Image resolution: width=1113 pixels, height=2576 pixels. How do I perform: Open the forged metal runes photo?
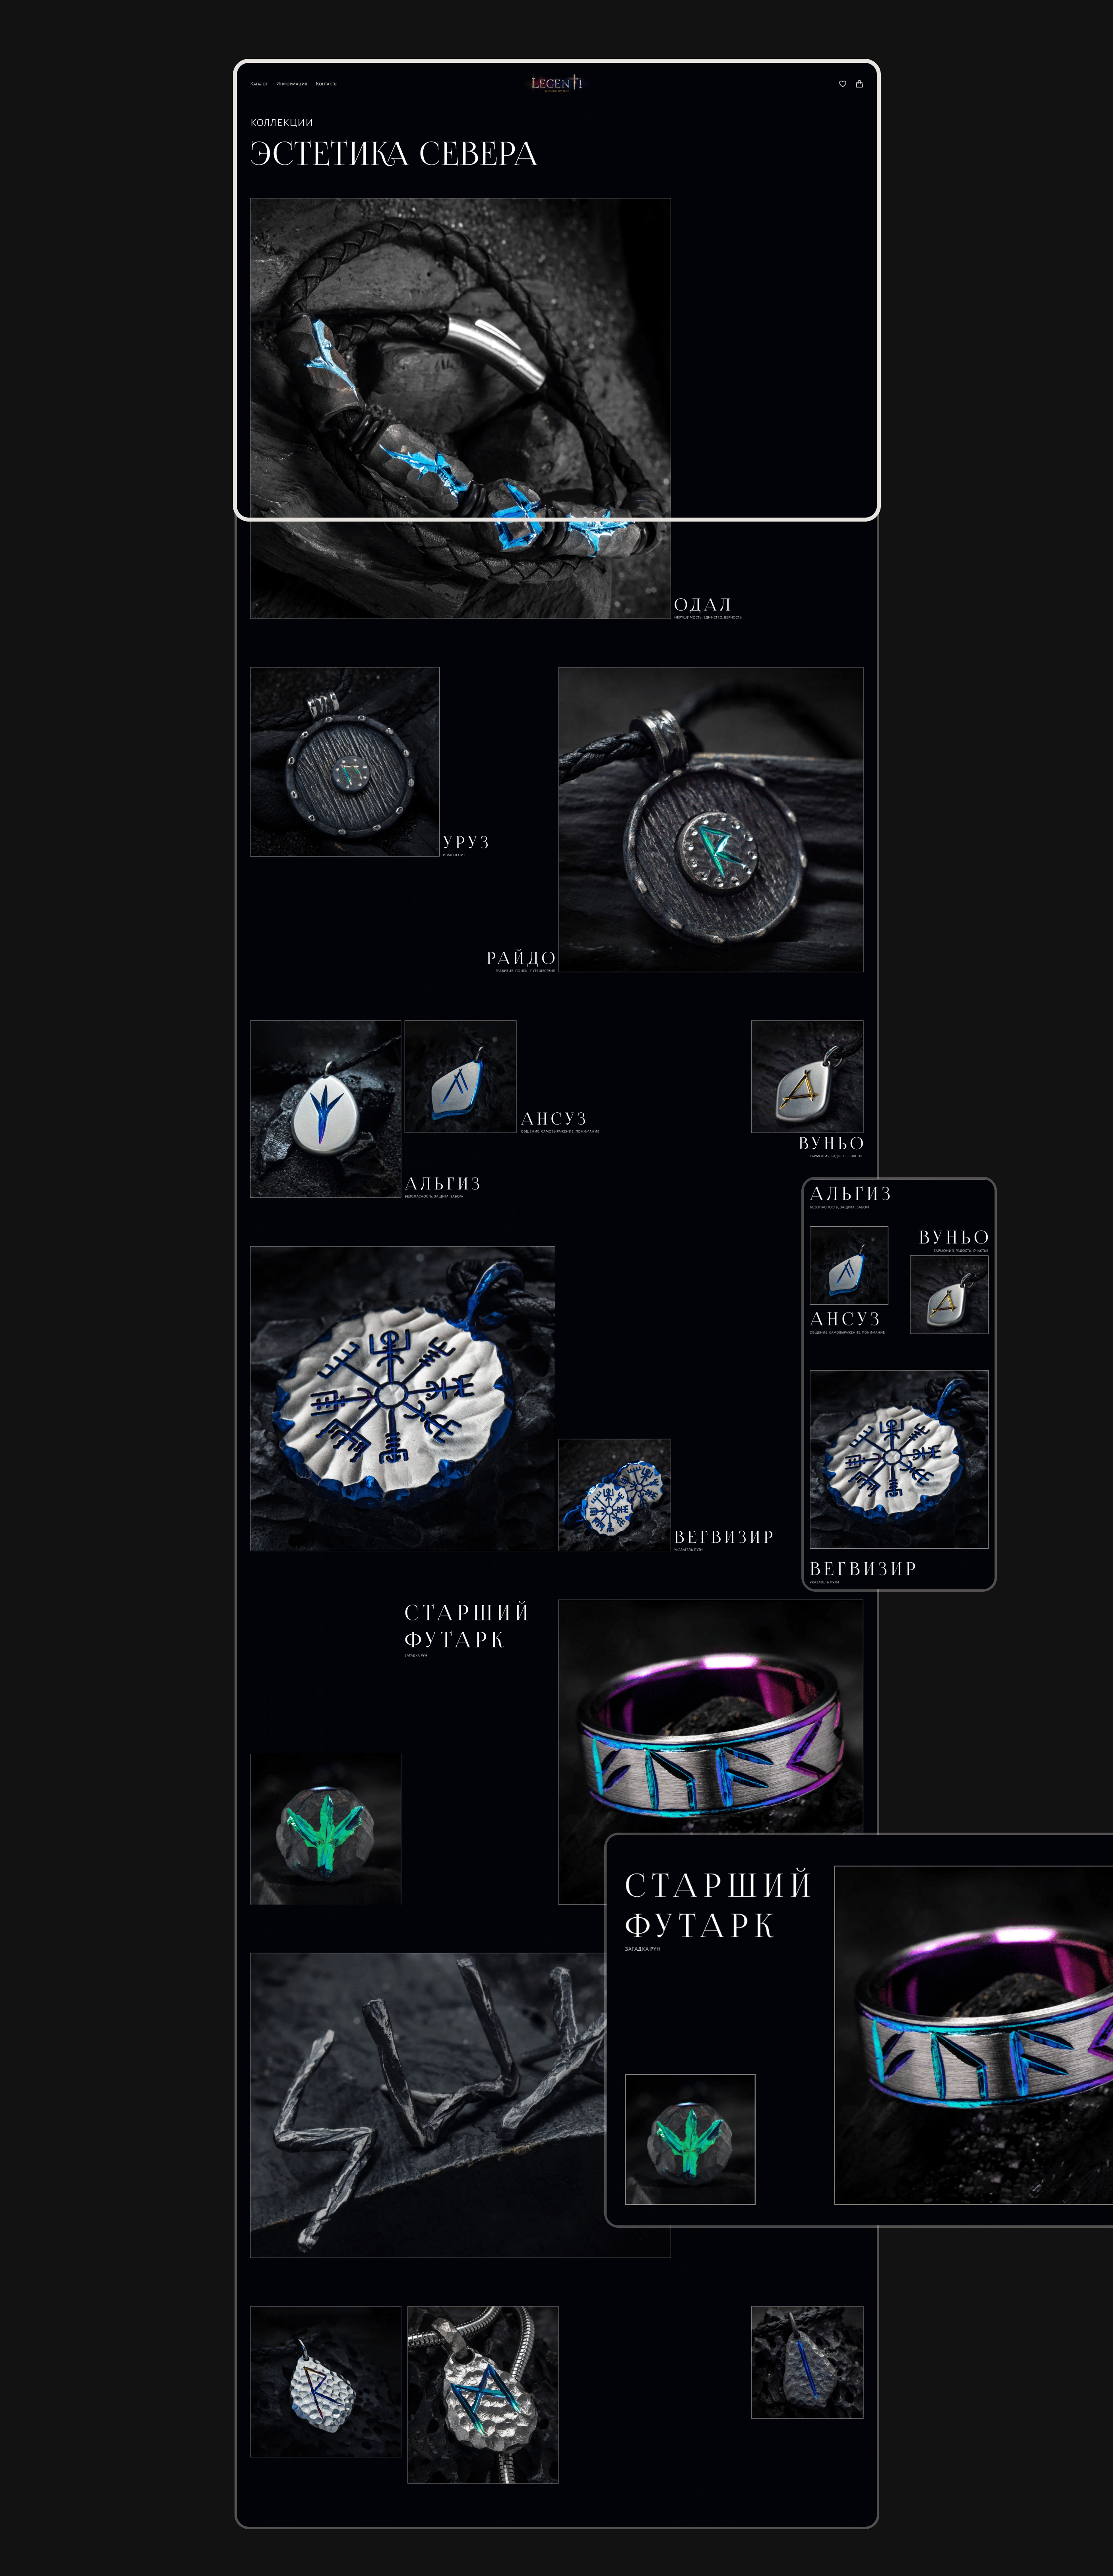pyautogui.click(x=427, y=2105)
